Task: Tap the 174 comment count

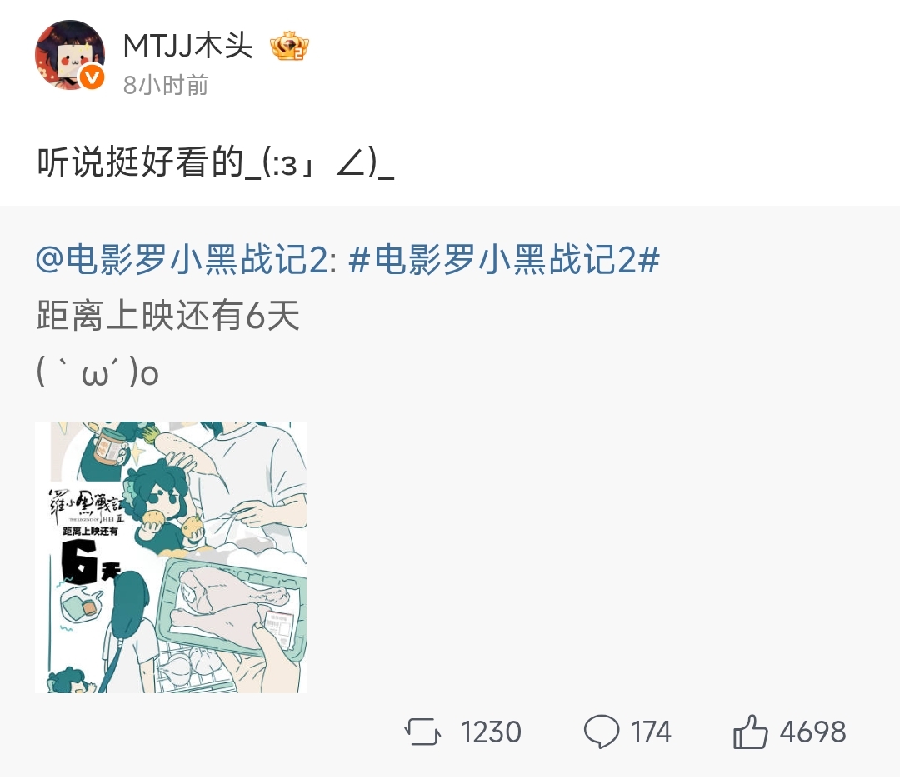Action: (652, 732)
